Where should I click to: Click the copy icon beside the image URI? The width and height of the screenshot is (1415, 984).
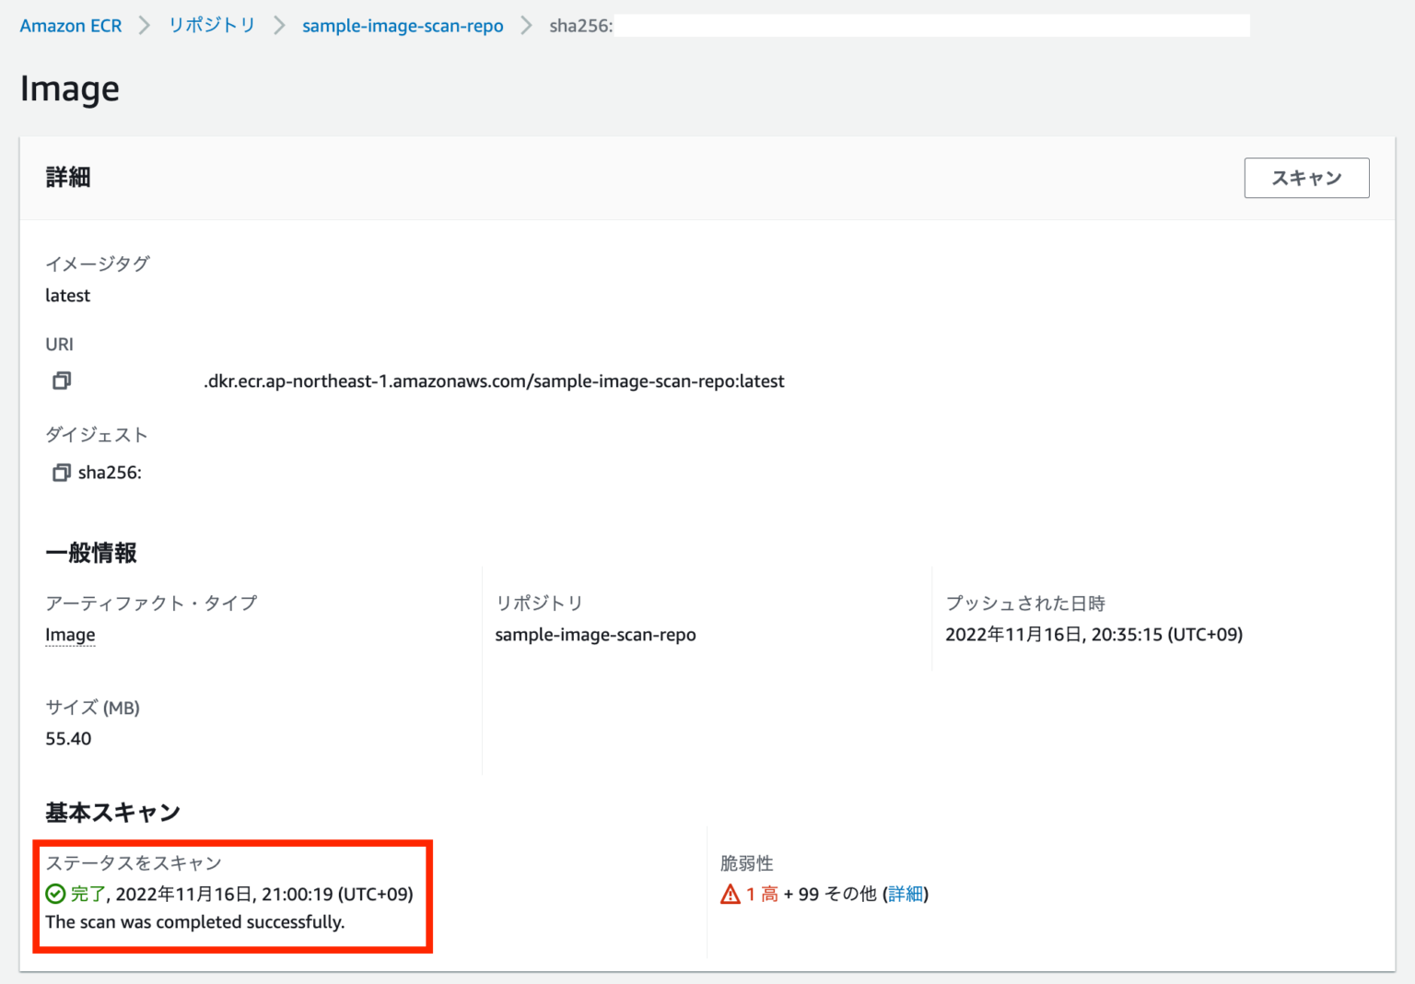click(61, 381)
